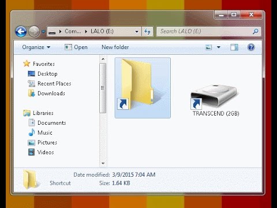Click the Desktop monitor icon
The width and height of the screenshot is (277, 208).
coord(31,74)
